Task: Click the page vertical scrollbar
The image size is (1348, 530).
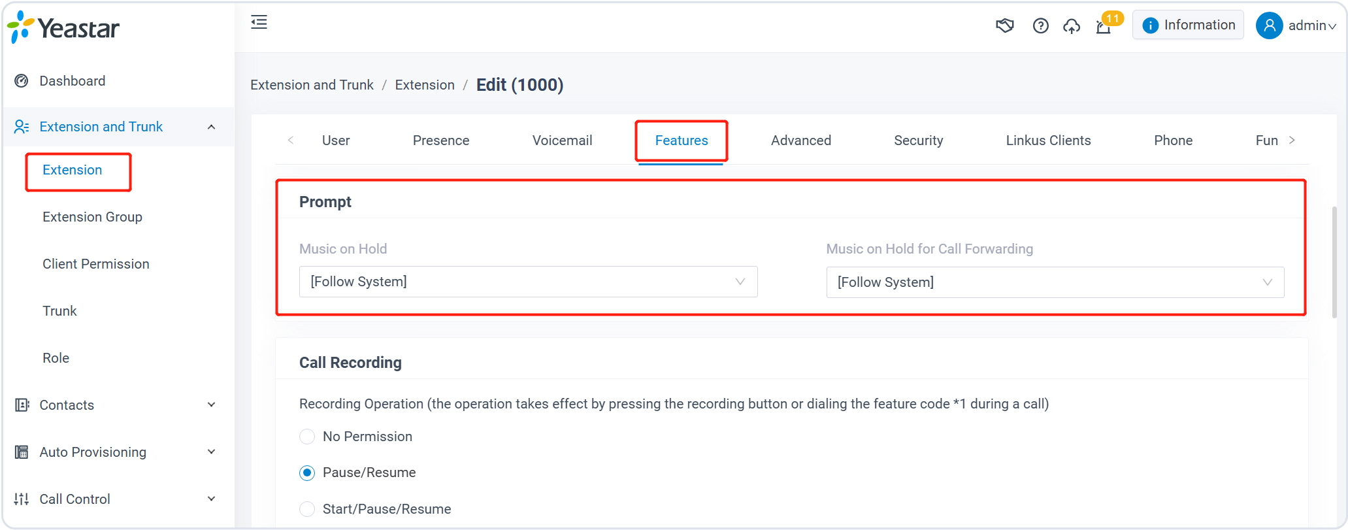Action: pos(1334,263)
